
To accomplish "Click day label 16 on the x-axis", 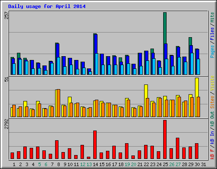I will pos(108,164).
